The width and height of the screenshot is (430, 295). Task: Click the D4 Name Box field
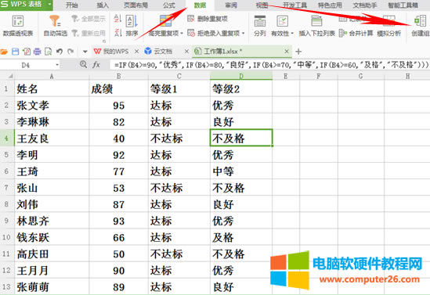pos(27,65)
